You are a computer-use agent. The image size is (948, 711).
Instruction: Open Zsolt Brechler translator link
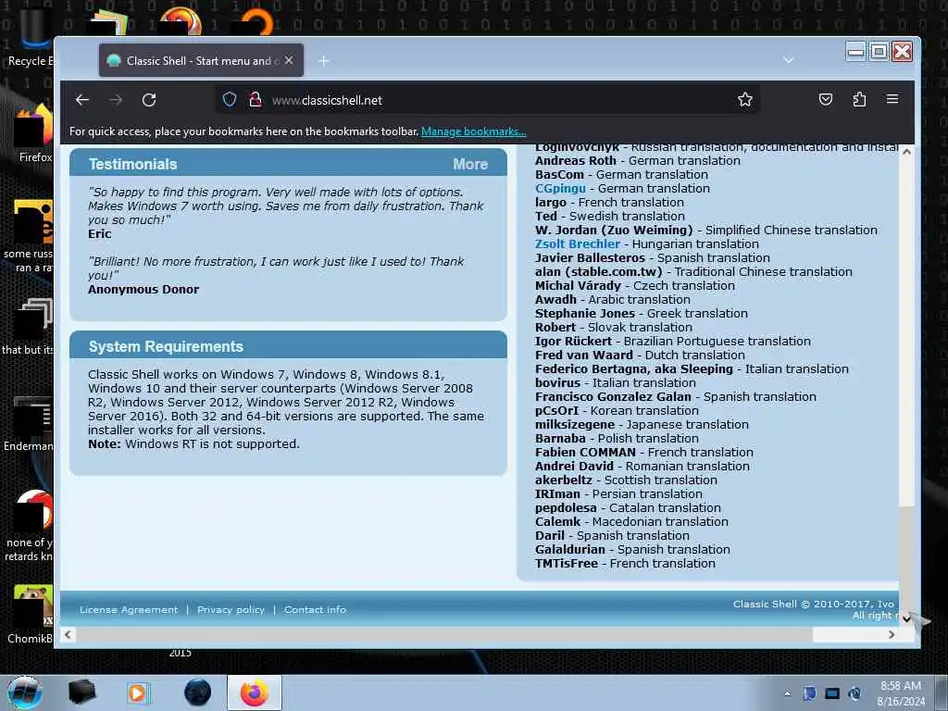[578, 243]
